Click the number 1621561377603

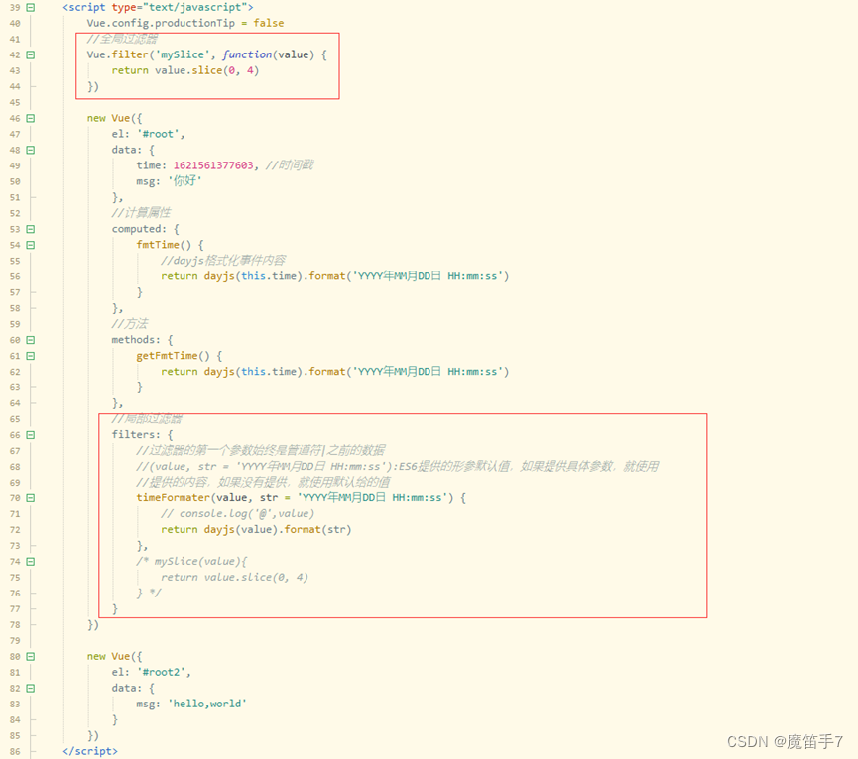point(213,165)
